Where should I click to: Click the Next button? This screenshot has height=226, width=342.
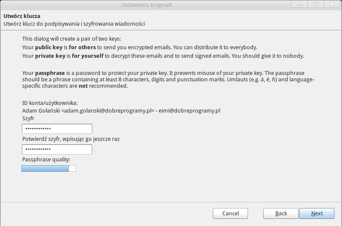click(317, 213)
